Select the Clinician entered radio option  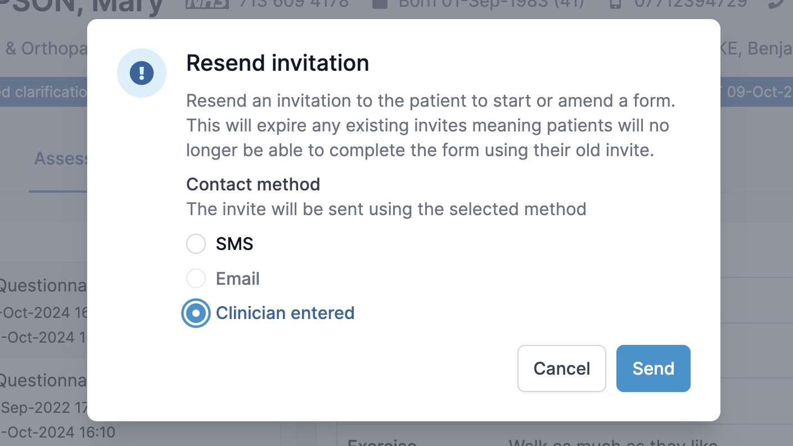click(x=196, y=313)
